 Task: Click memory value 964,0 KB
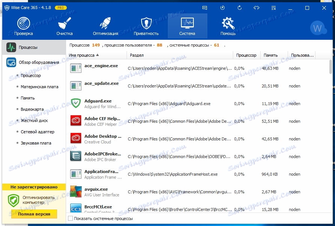click(270, 174)
